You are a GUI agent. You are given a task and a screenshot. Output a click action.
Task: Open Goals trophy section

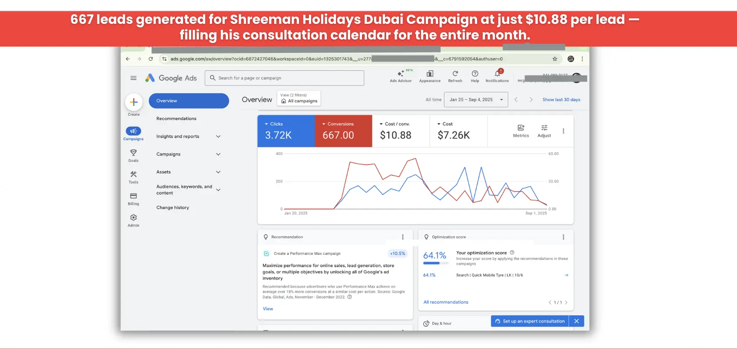coord(133,155)
